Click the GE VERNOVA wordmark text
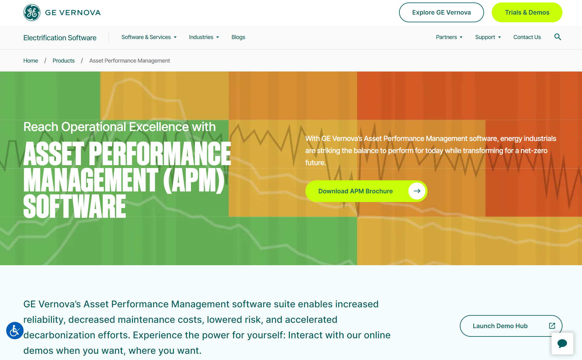 73,13
